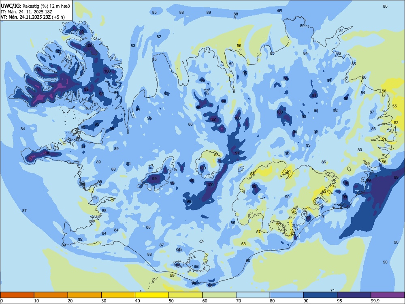405x304 pixels.
Task: Click the map value '82' north of Iceland
Action: 159,37
